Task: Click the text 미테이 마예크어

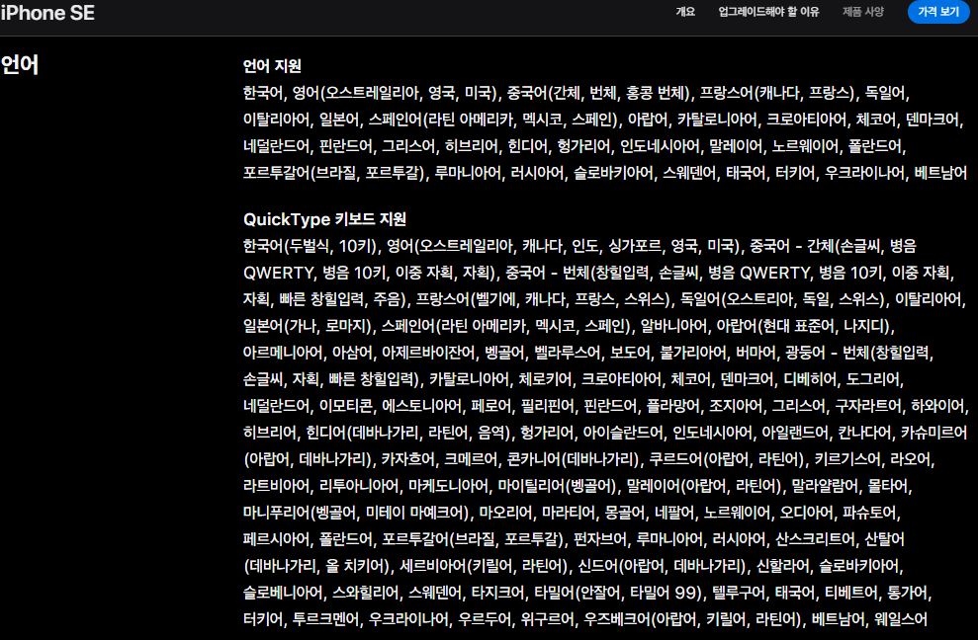Action: (415, 514)
